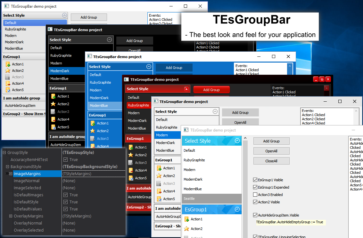Expand the ImageMargins property node
The width and height of the screenshot is (363, 238).
[11, 174]
